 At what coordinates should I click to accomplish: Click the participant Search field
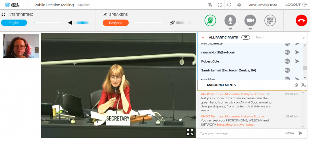click(x=275, y=38)
